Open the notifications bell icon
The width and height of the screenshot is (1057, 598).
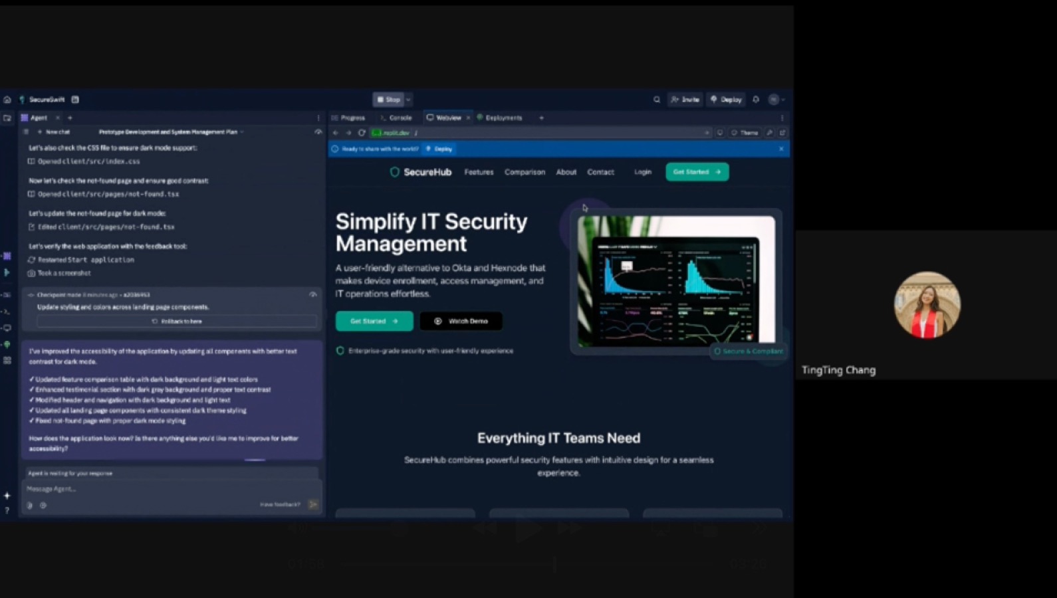tap(756, 100)
